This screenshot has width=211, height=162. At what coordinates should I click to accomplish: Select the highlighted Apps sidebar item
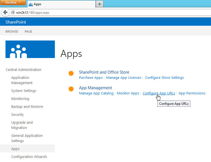coord(27,149)
